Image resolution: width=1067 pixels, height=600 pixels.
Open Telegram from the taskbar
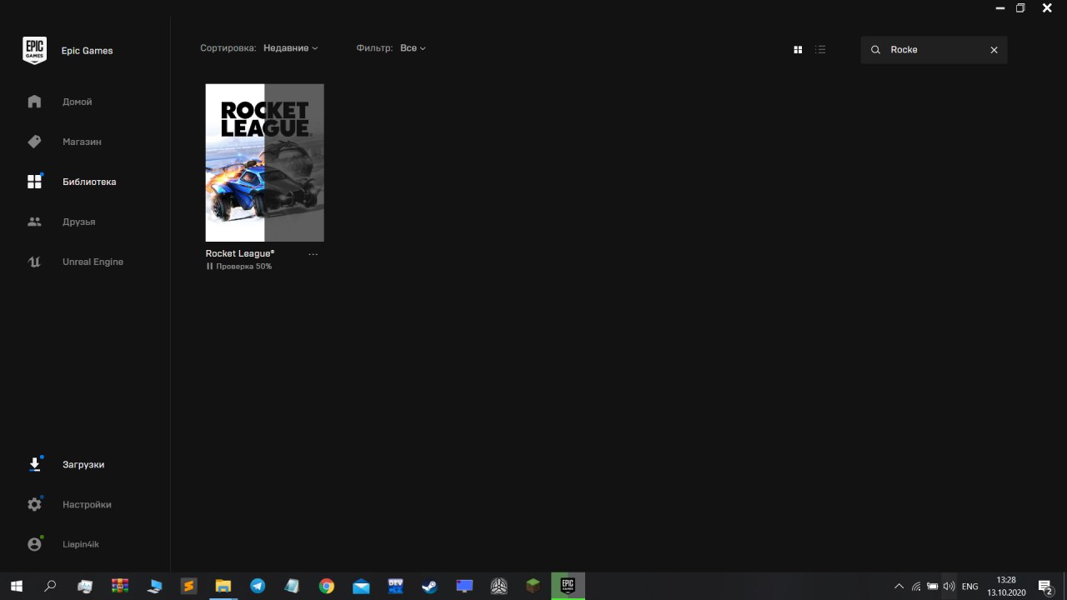258,586
